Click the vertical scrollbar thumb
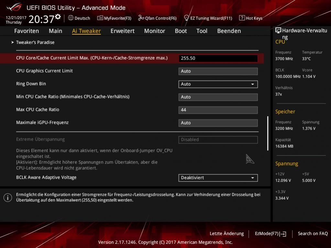Image resolution: width=331 pixels, height=248 pixels. click(268, 133)
